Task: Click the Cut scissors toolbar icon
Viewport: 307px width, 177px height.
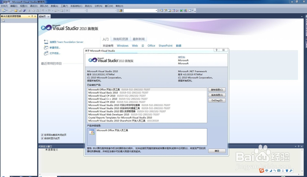Action: pyautogui.click(x=29, y=10)
